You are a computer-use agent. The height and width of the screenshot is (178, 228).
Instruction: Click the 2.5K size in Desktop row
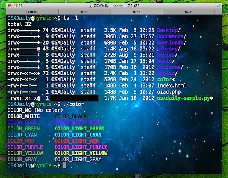pyautogui.click(x=110, y=30)
